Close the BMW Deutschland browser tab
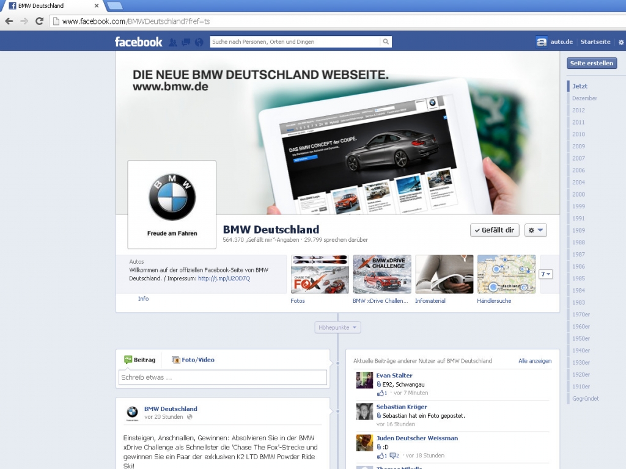Viewport: 626px width, 469px height. coord(97,5)
